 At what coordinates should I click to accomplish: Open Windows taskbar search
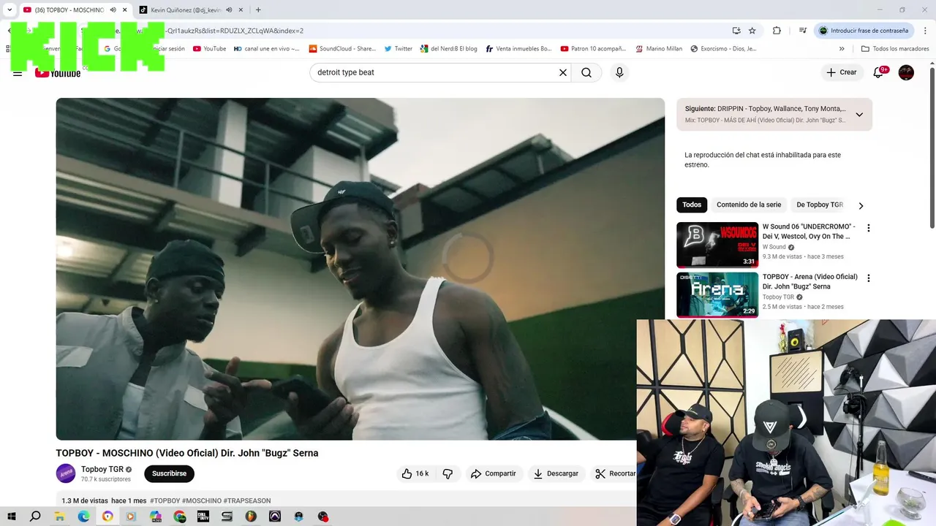(35, 517)
